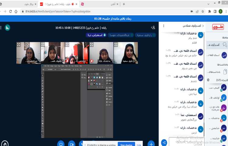The width and height of the screenshot is (228, 146).
Task: Expand fullscreen on دشوی webcam
Action: click(43, 44)
